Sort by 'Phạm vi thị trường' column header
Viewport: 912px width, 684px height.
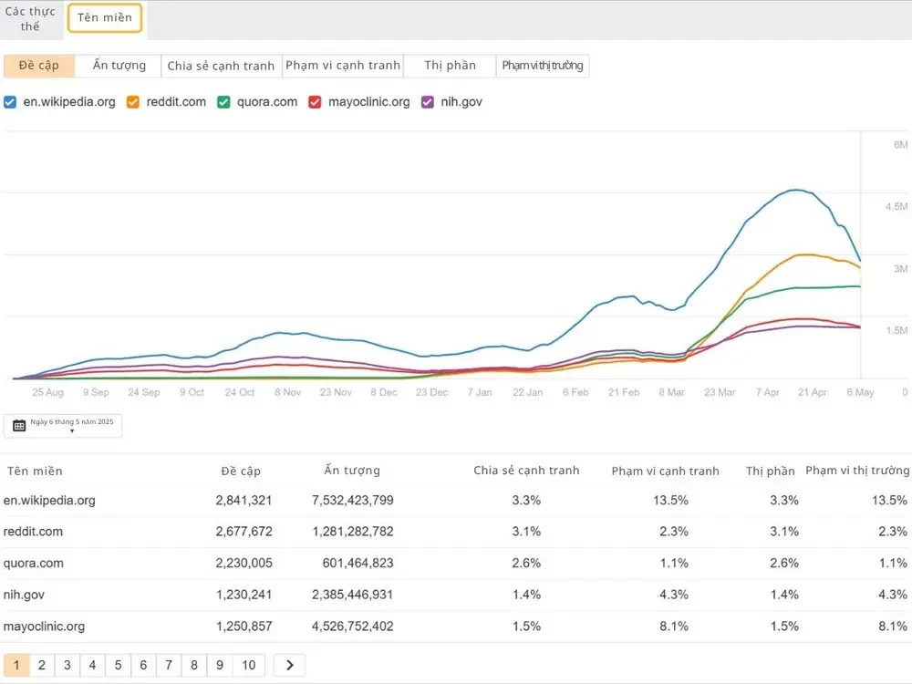pyautogui.click(x=857, y=471)
